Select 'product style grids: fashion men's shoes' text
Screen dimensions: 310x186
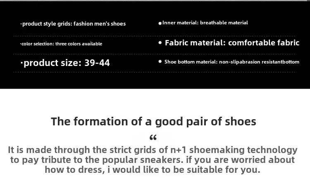pyautogui.click(x=74, y=24)
